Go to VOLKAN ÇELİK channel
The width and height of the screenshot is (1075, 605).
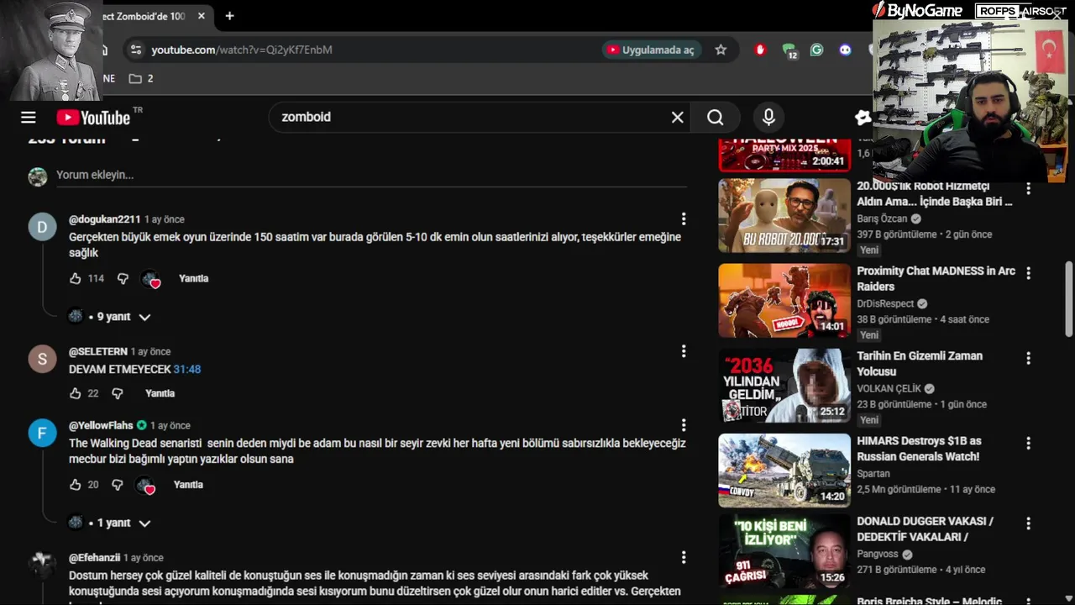pos(889,388)
